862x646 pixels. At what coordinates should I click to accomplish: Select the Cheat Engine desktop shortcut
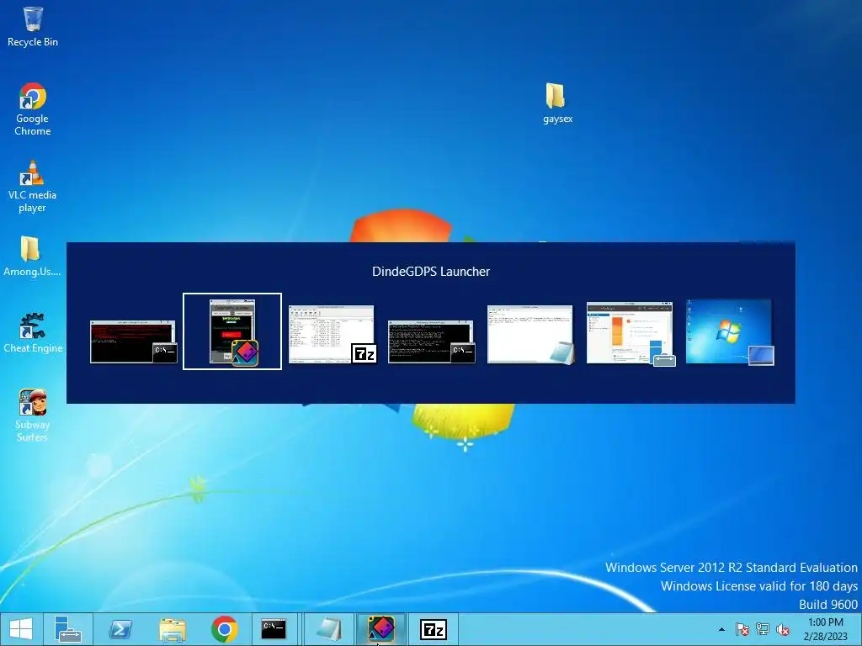point(33,333)
